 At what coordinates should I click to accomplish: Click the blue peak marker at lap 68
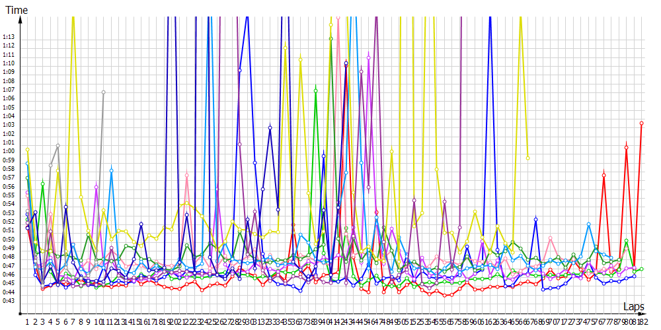click(535, 219)
